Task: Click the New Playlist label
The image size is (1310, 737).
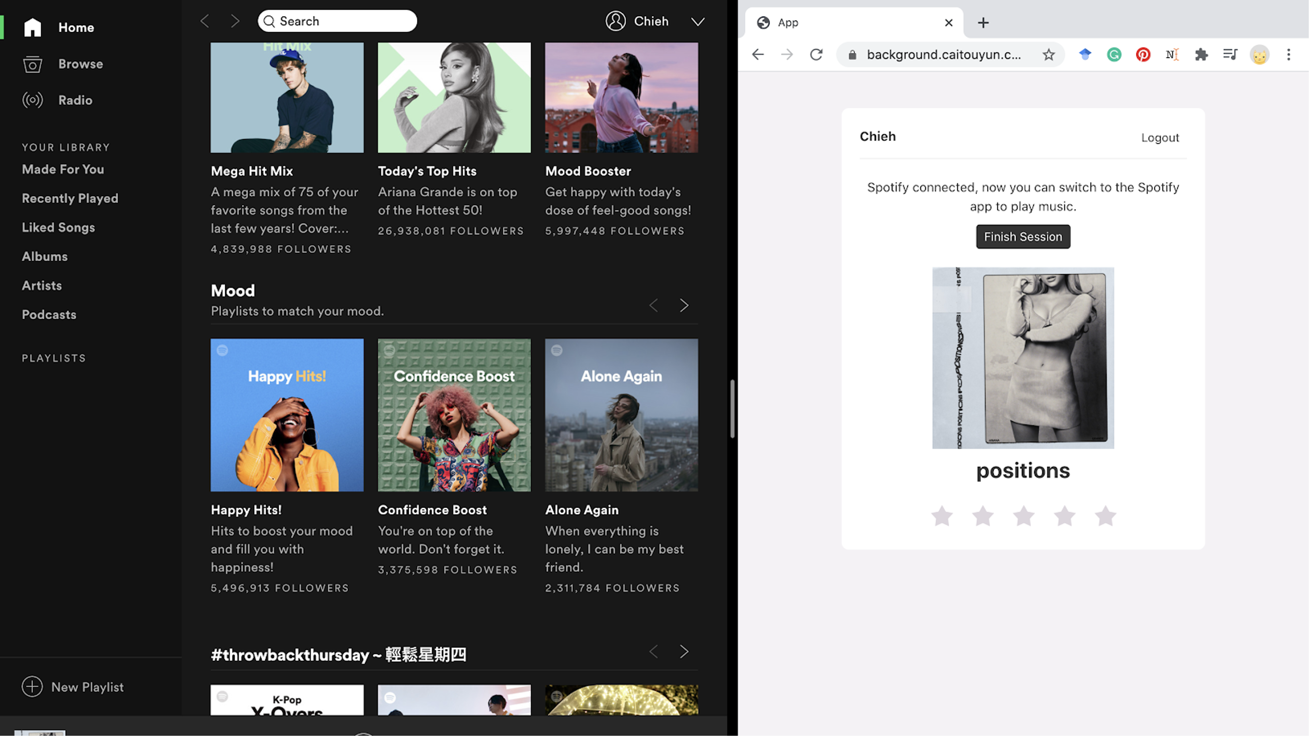Action: pyautogui.click(x=88, y=687)
